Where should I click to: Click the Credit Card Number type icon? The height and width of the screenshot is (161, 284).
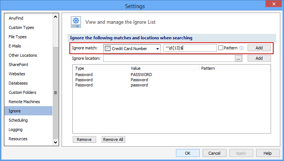[108, 49]
